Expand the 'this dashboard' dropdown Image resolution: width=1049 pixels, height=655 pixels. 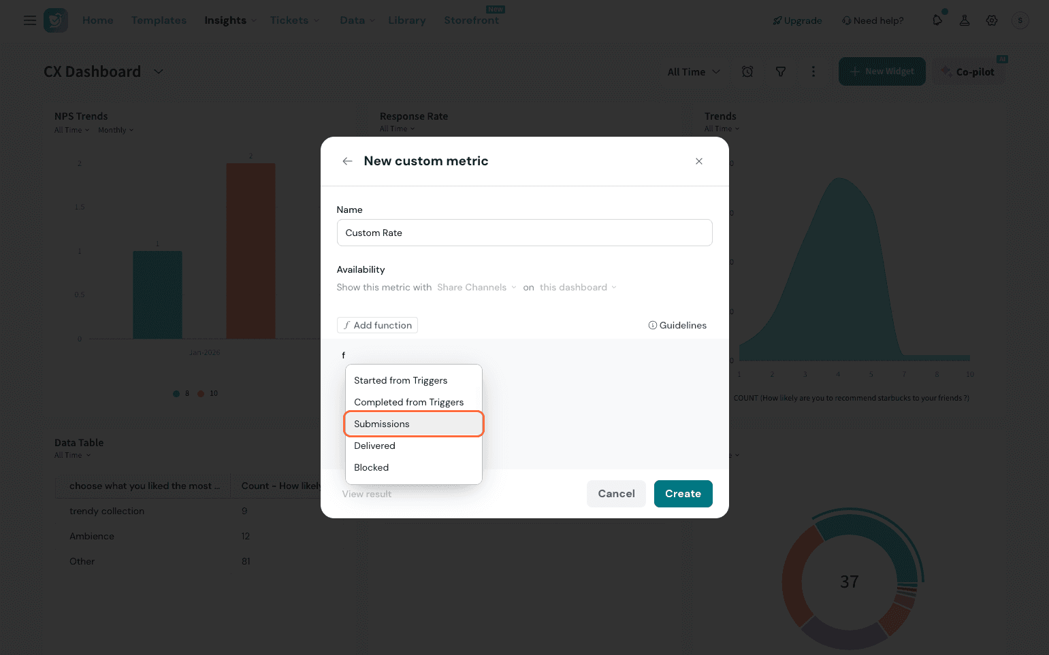578,287
